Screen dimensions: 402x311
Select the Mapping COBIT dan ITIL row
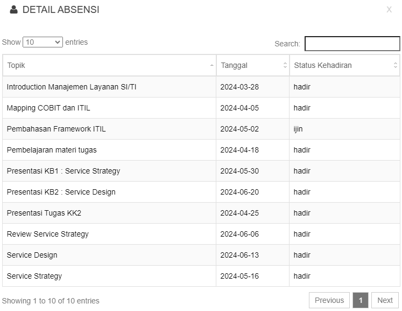click(201, 108)
